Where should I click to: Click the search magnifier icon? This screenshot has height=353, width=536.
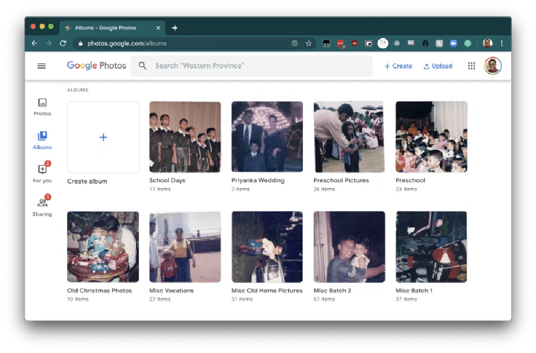(x=142, y=65)
